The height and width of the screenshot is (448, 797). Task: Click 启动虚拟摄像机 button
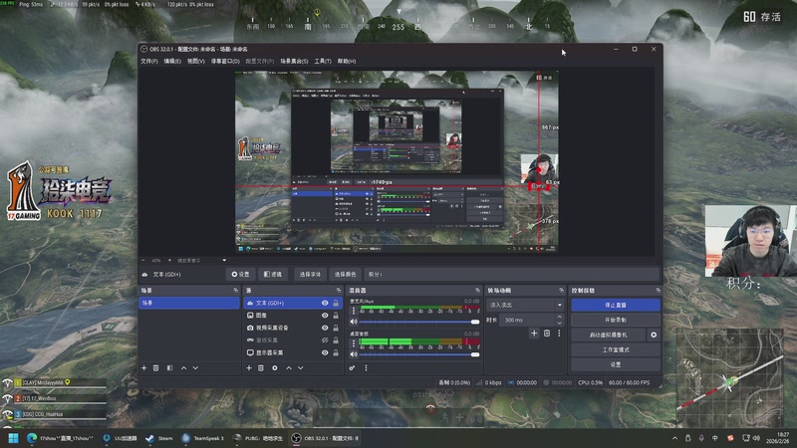pos(609,335)
